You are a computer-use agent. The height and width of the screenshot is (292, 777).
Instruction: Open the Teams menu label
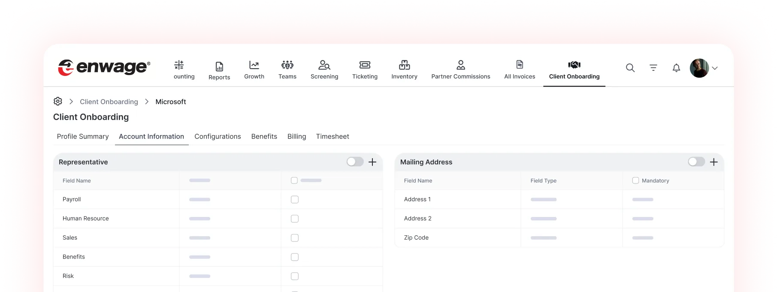[287, 76]
